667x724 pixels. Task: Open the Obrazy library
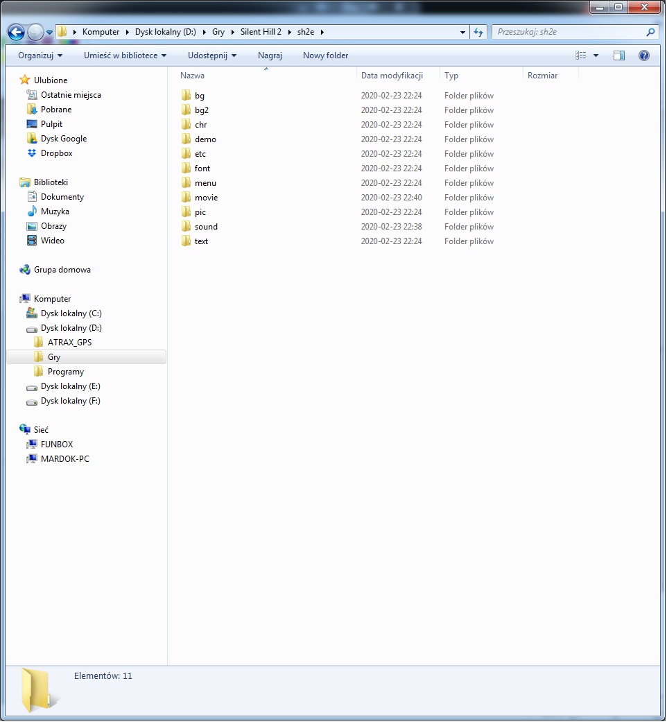(53, 226)
